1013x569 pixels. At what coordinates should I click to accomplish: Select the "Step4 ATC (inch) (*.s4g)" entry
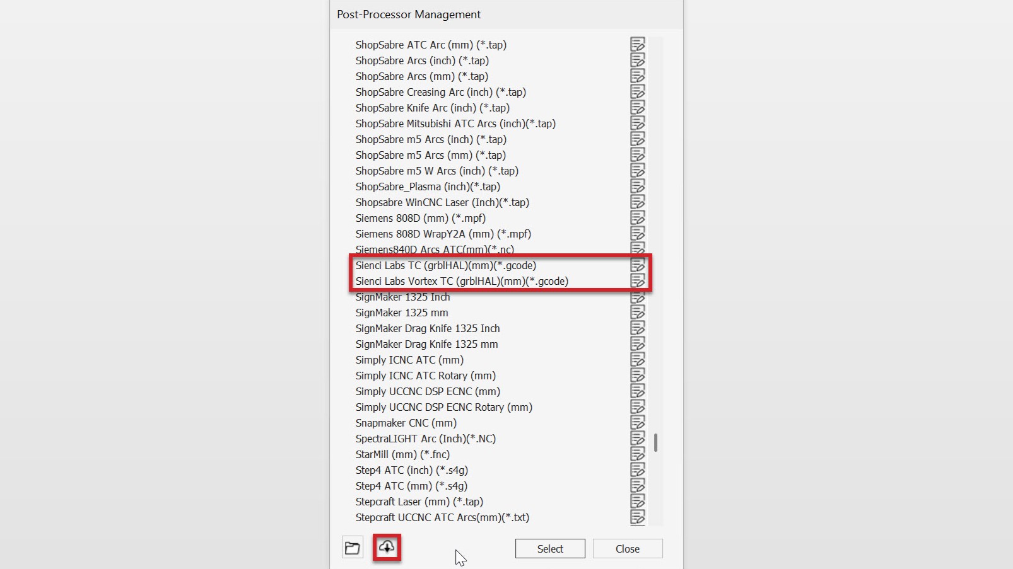coord(412,470)
